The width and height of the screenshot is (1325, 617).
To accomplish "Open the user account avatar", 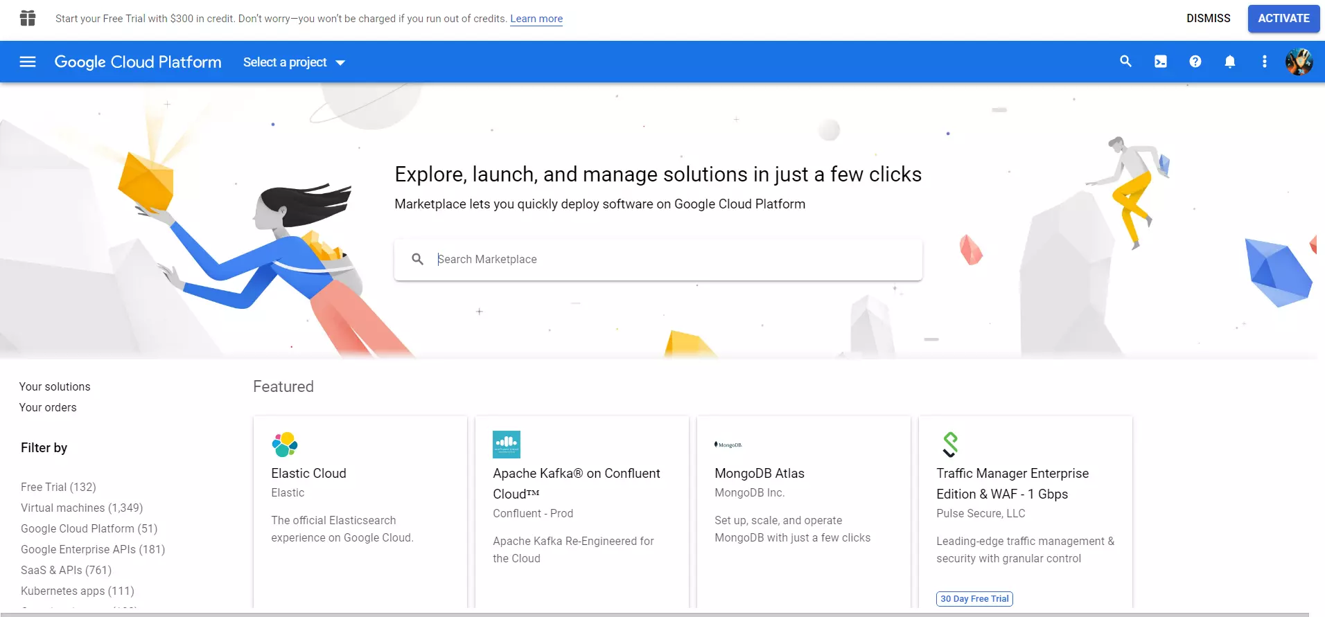I will coord(1299,62).
